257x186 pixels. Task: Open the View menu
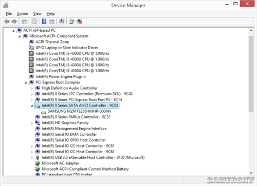point(38,14)
